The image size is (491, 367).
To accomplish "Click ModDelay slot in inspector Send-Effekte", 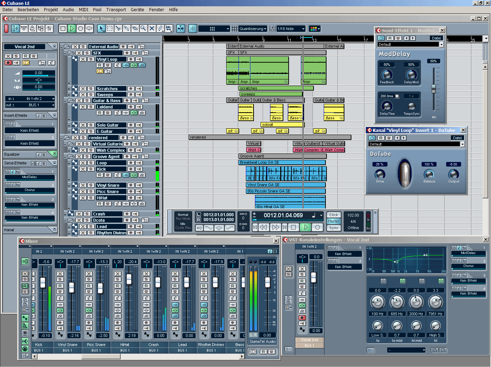I will pos(30,177).
